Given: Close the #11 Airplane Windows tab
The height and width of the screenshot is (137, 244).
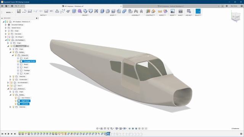Looking at the screenshot, I should click(121, 6).
